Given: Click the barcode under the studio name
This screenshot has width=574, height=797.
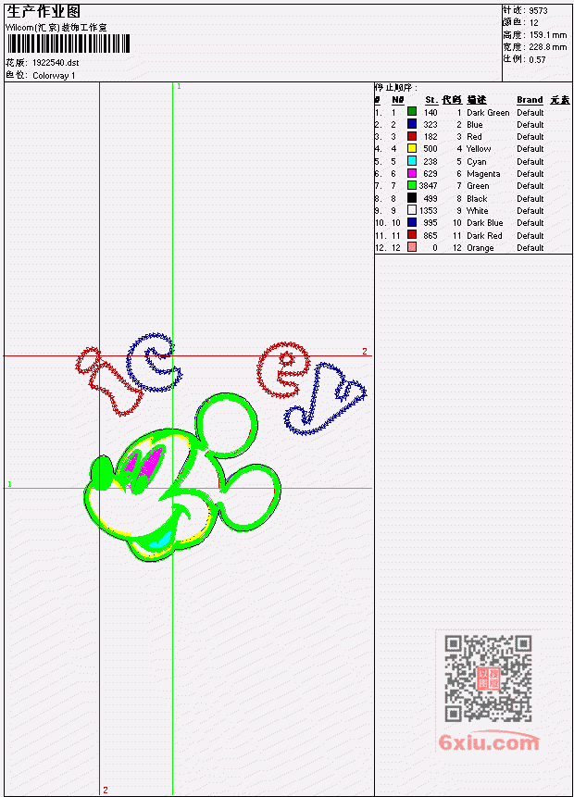Looking at the screenshot, I should 69,44.
